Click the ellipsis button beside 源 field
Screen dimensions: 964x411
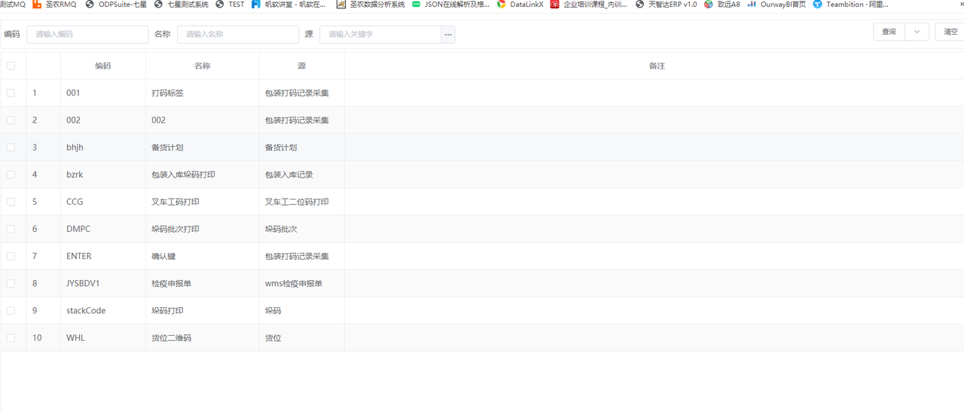pos(448,35)
